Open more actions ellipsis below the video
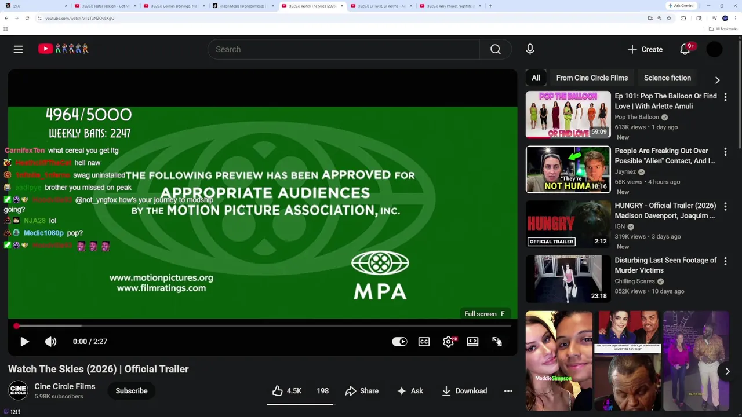The image size is (742, 417). (508, 391)
